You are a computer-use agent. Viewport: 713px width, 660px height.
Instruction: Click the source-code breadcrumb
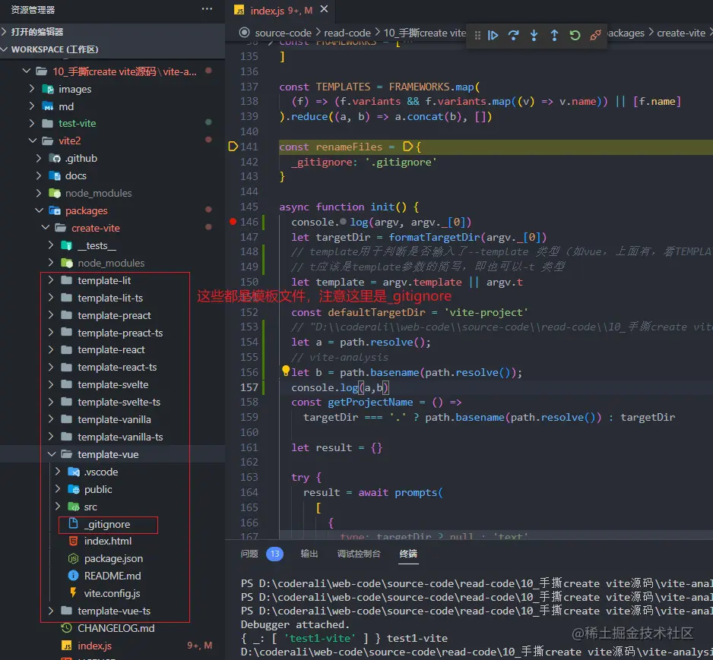tap(283, 33)
